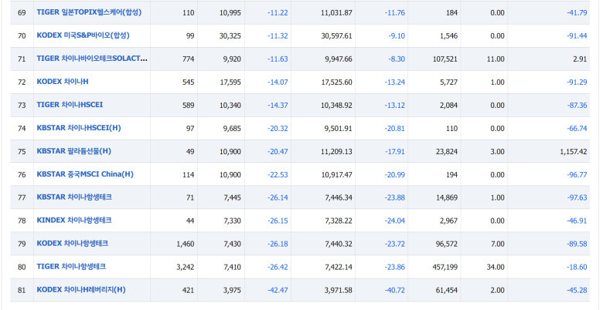This screenshot has height=310, width=603.
Task: Click return value -20.32
Action: [278, 128]
